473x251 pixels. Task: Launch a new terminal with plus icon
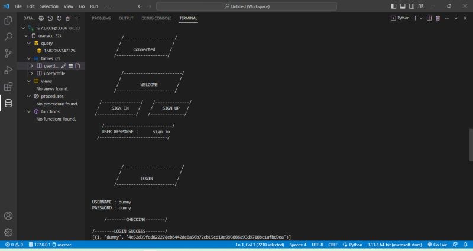pos(415,18)
